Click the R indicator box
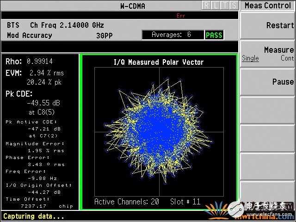The height and width of the screenshot is (222, 296). [x=206, y=6]
